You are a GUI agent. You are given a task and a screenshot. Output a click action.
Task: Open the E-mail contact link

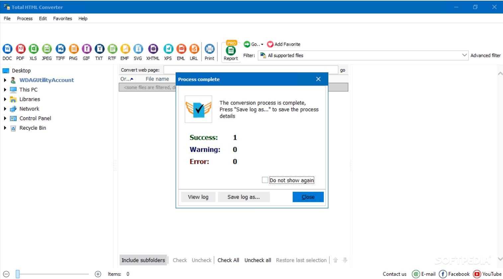[x=424, y=274]
